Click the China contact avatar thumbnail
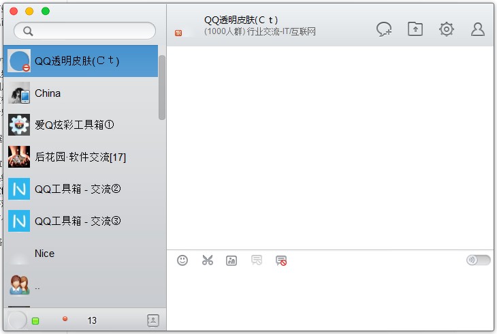The width and height of the screenshot is (497, 334). [x=19, y=93]
